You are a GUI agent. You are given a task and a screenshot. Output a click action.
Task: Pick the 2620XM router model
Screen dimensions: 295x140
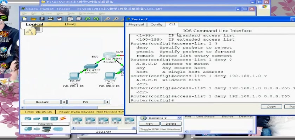91,120
